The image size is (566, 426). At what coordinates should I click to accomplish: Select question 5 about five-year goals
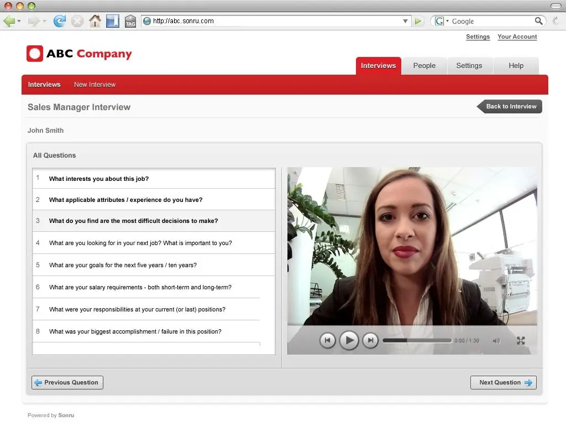(123, 265)
